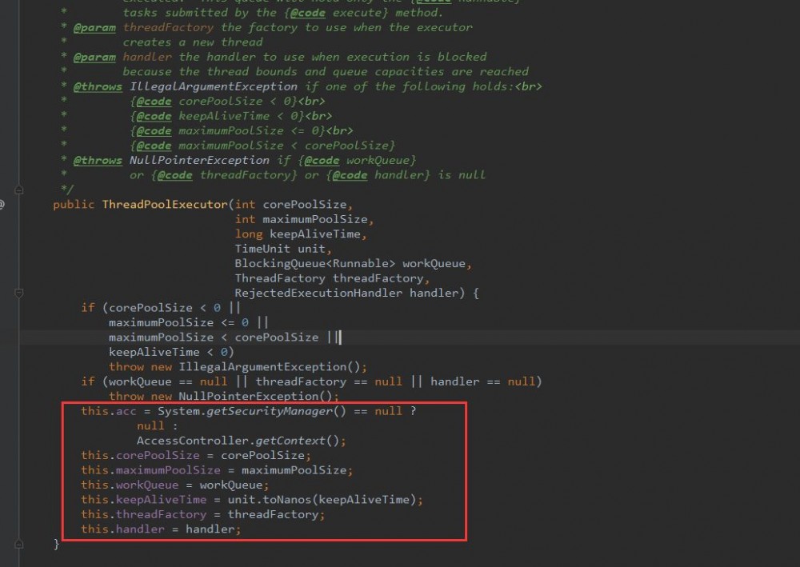Click the parameter line "TimeUnit unit,"

click(x=283, y=249)
